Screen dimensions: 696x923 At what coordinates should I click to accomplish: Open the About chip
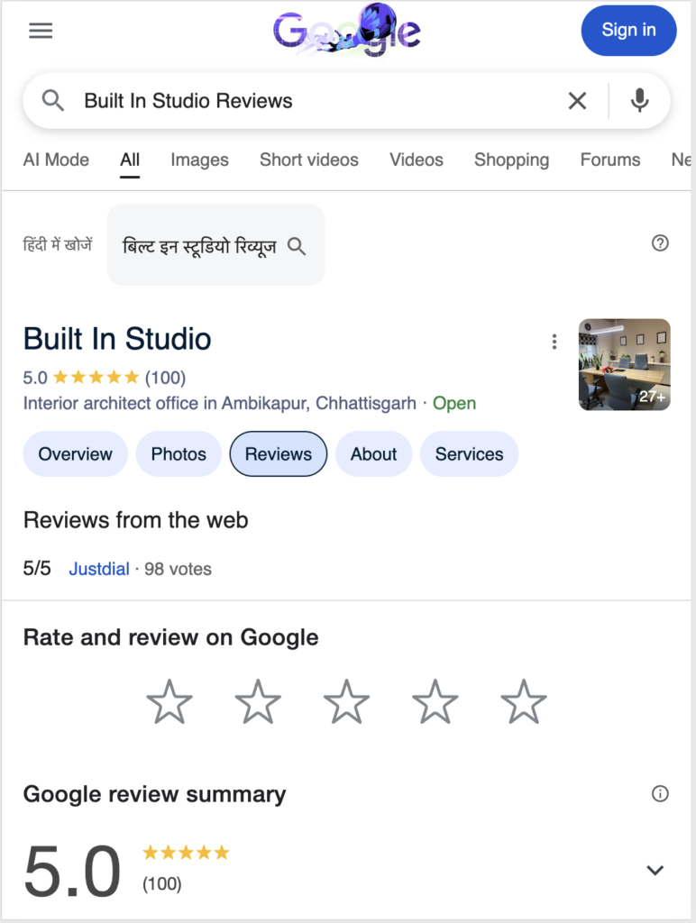[x=373, y=454]
